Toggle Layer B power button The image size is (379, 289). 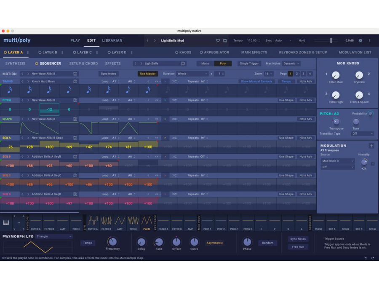pyautogui.click(x=40, y=53)
